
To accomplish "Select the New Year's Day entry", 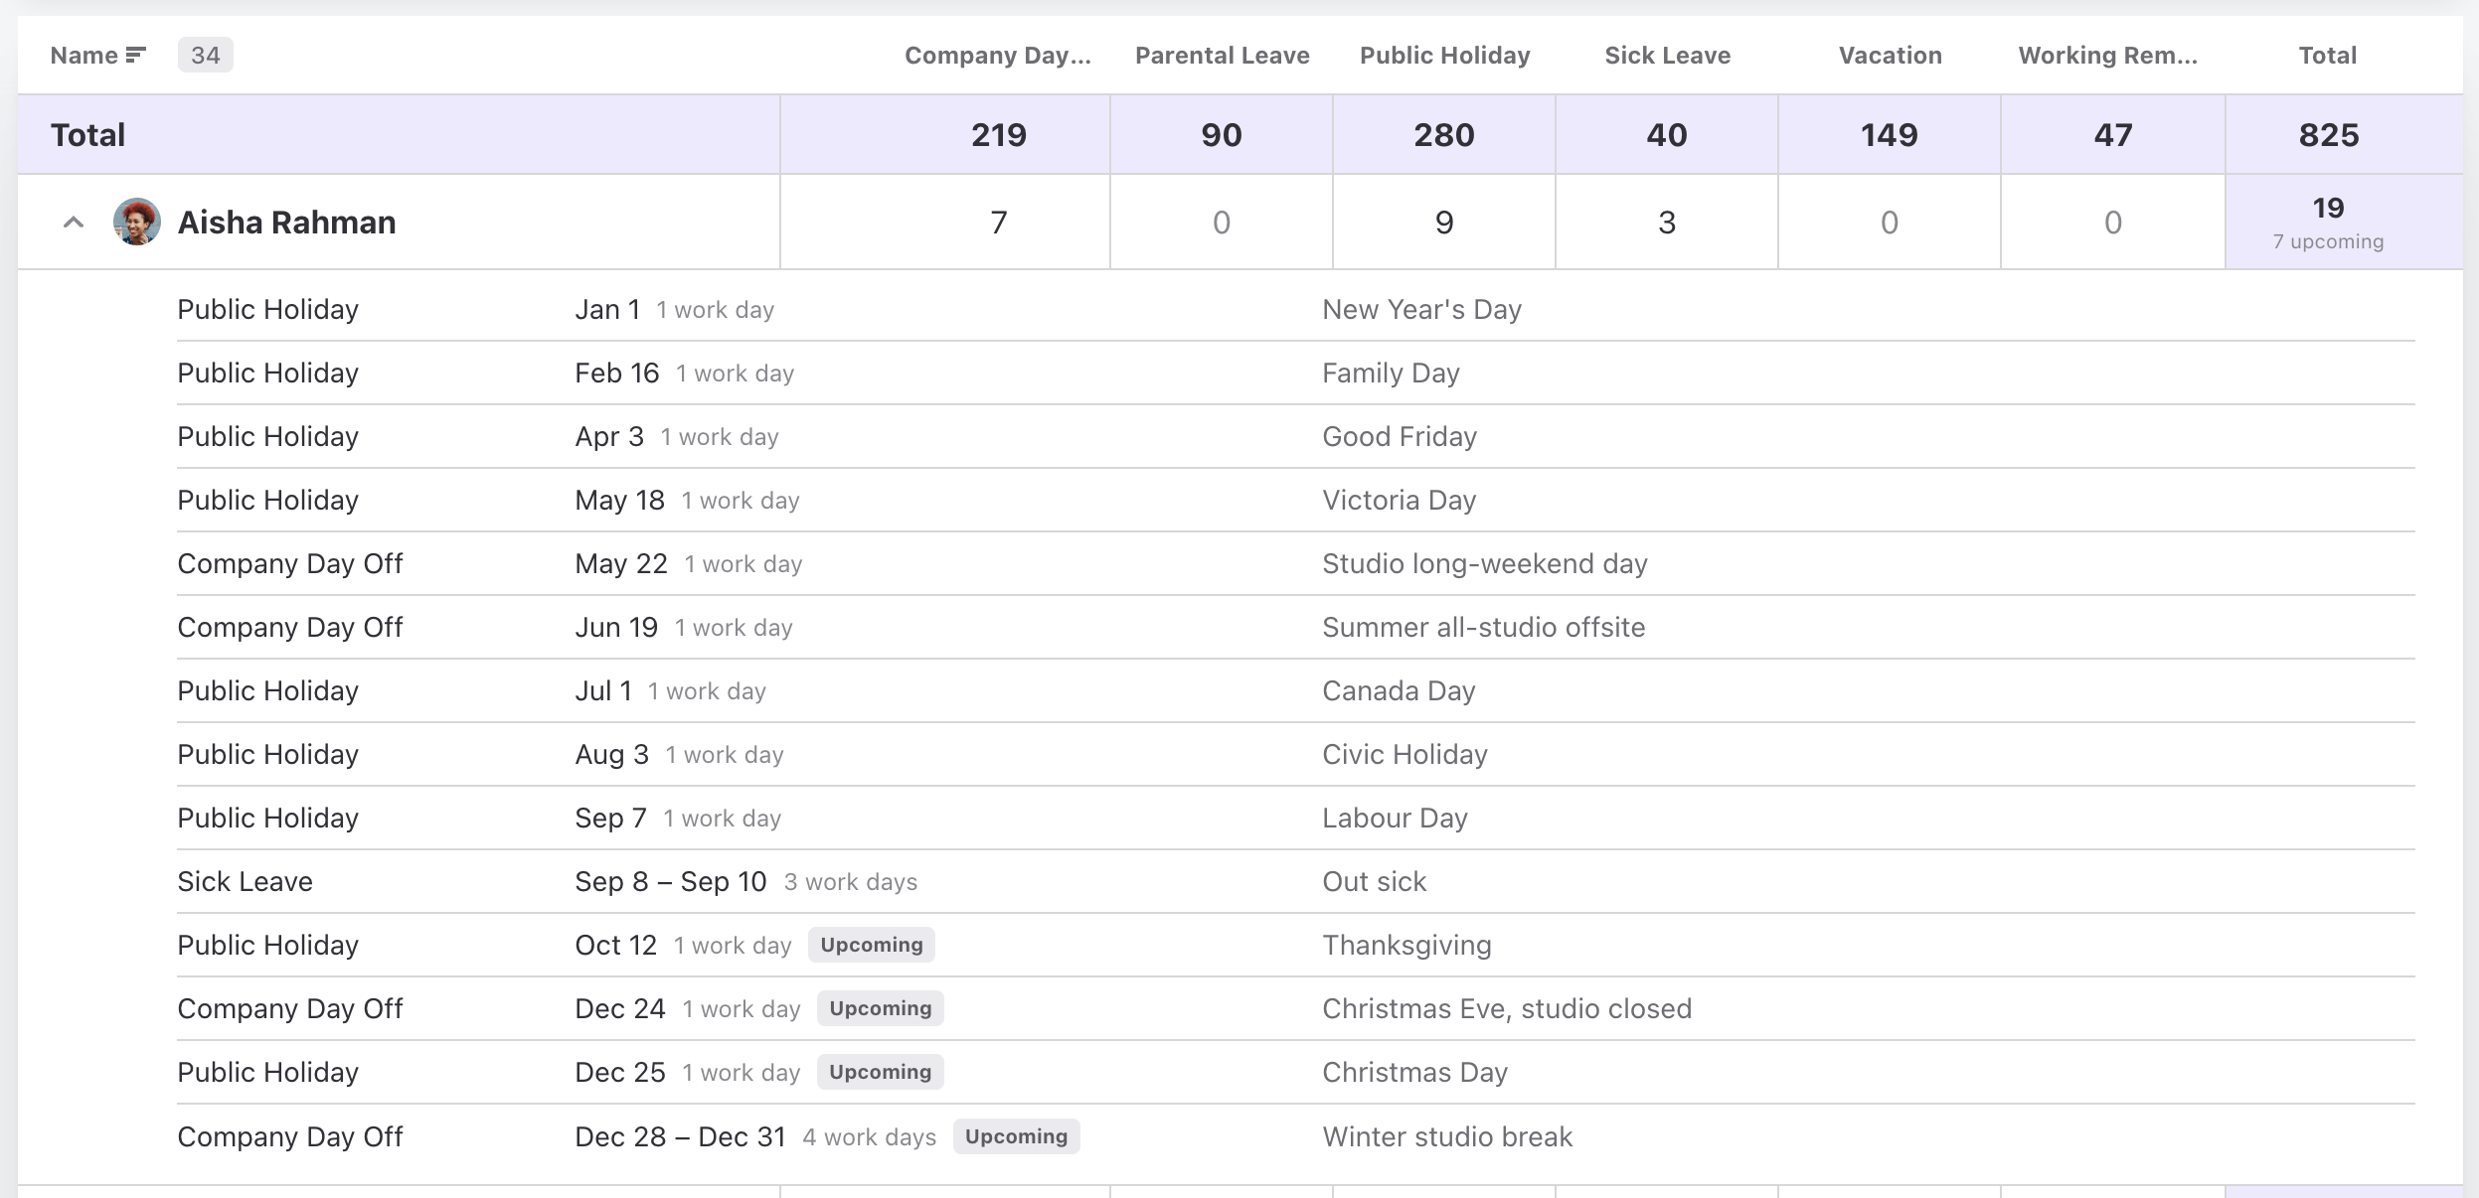I will (x=1296, y=309).
